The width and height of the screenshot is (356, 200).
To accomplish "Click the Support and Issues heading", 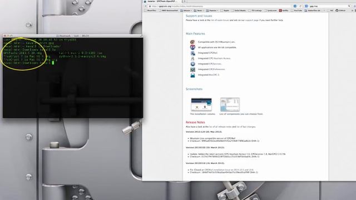I will point(199,16).
